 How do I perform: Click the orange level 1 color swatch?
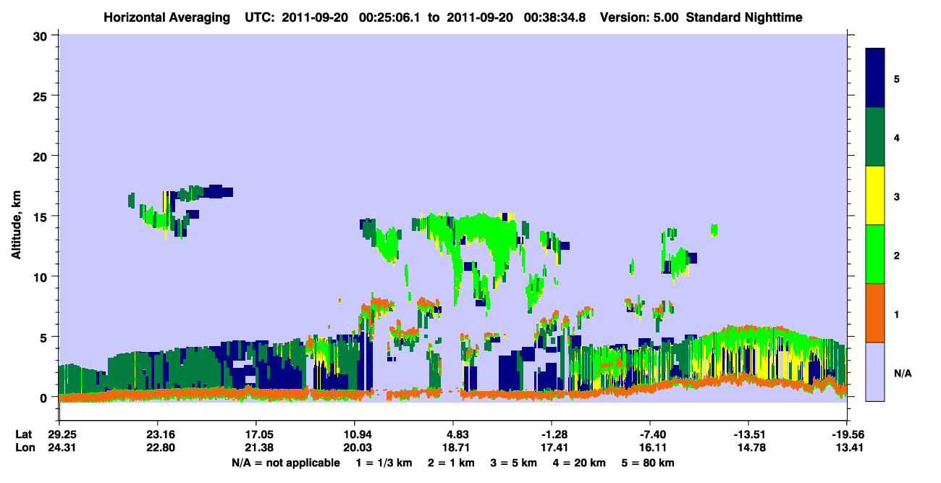875,313
